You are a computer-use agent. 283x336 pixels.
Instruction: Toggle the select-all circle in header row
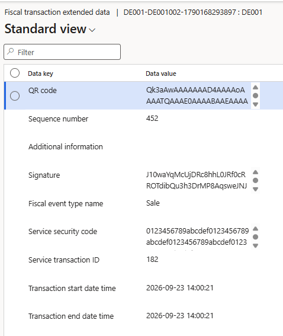point(15,73)
